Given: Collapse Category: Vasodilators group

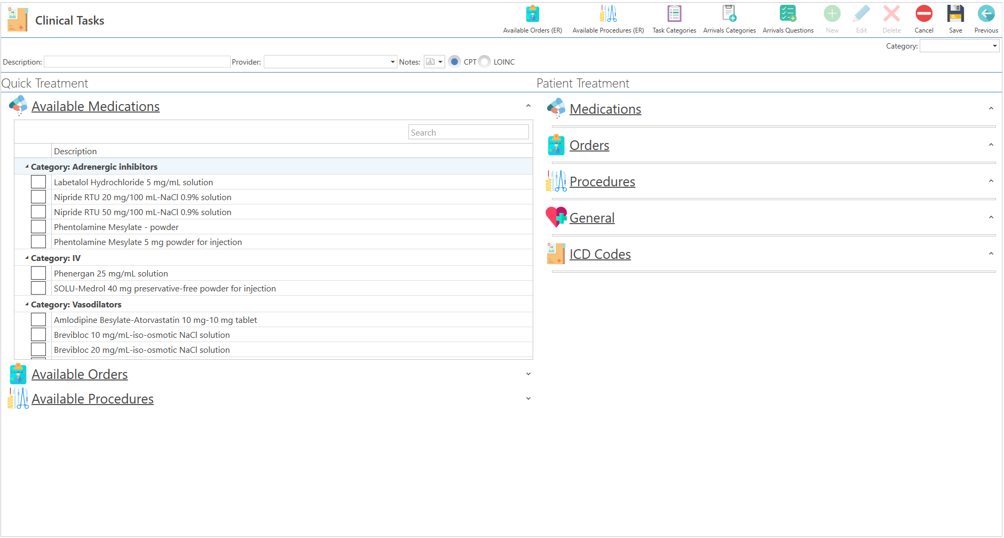Looking at the screenshot, I should (27, 304).
